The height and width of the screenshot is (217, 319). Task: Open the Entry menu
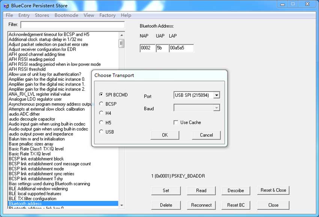[24, 15]
